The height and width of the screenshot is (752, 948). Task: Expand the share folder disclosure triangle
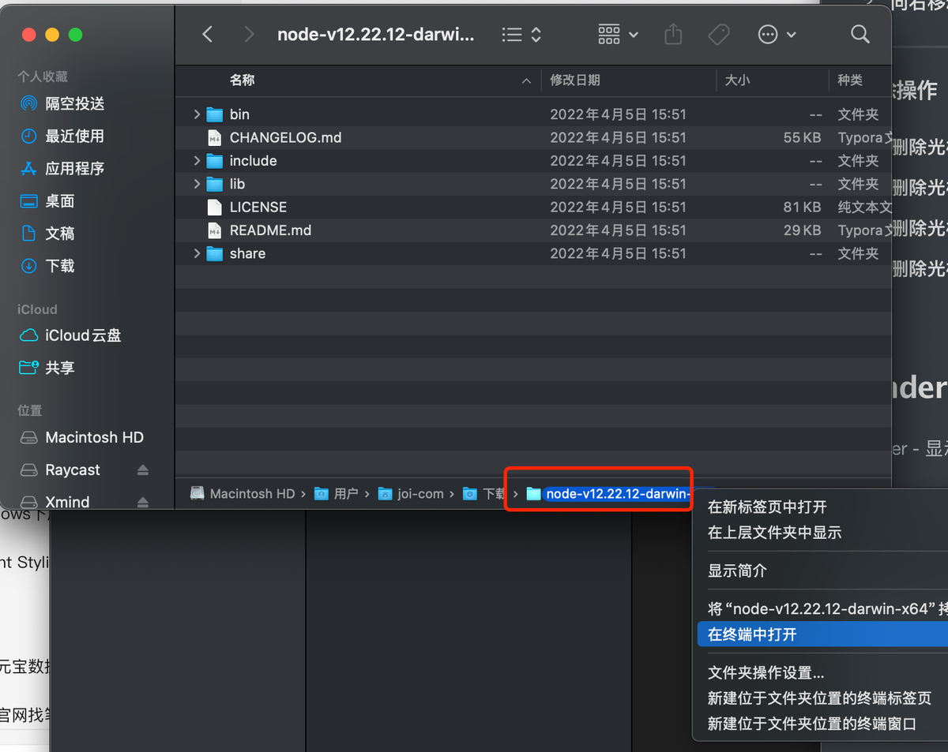[x=197, y=253]
